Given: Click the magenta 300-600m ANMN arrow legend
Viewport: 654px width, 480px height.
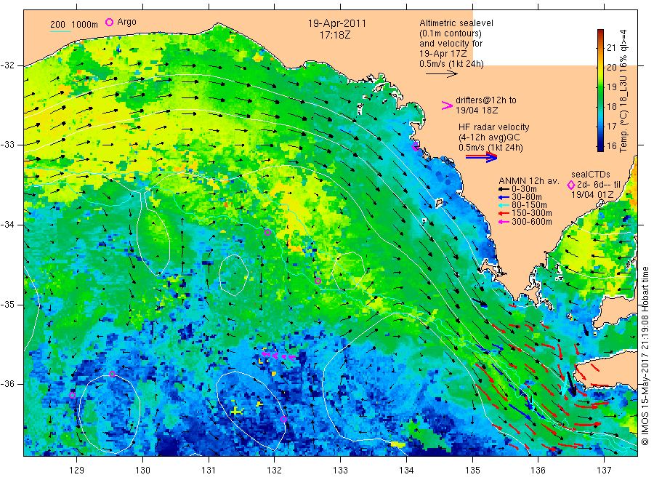Looking at the screenshot, I should [504, 222].
